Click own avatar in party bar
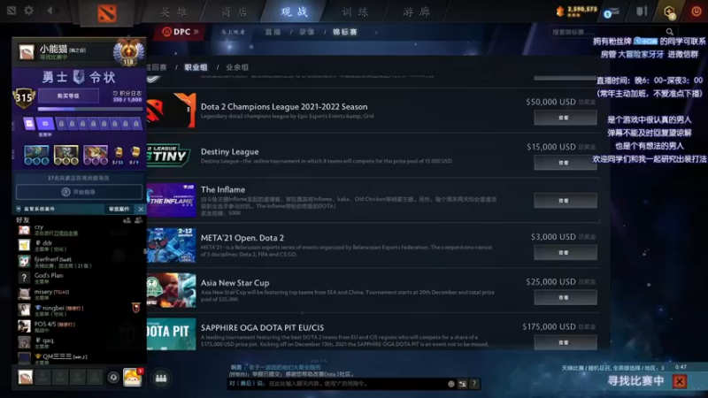This screenshot has width=708, height=398. pyautogui.click(x=26, y=378)
